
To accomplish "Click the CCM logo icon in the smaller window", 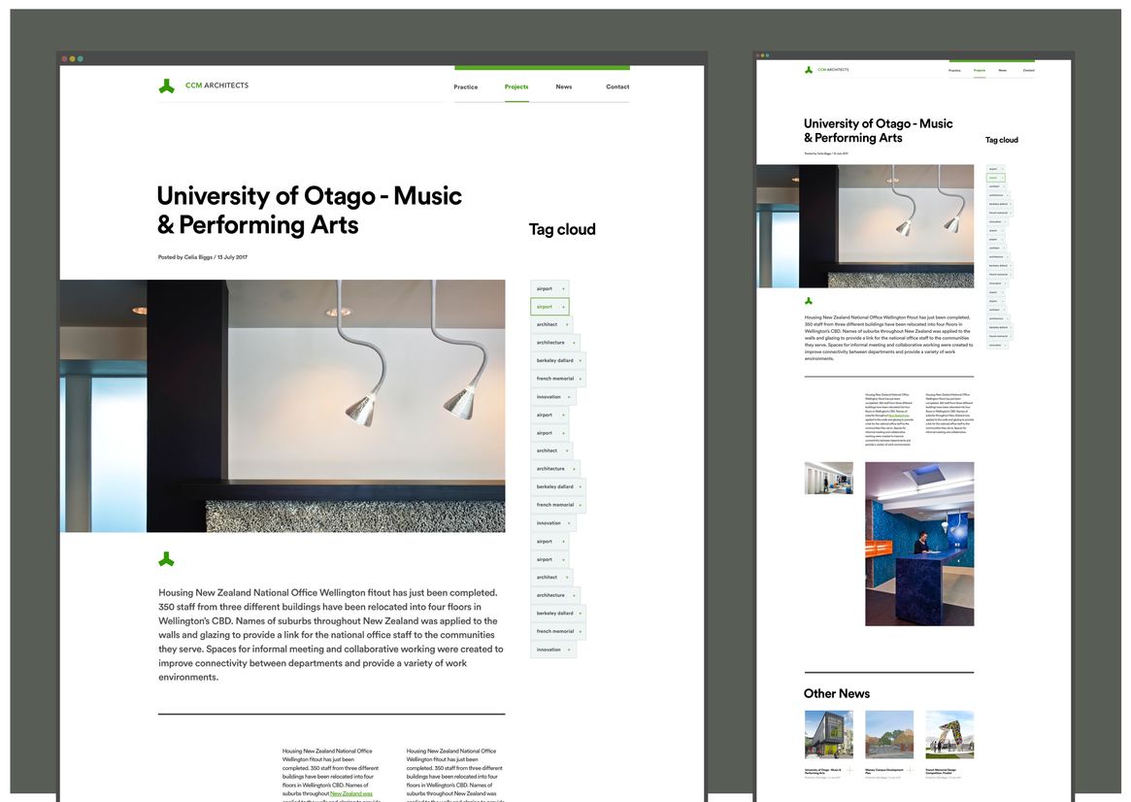I will point(809,70).
